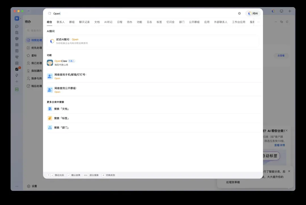This screenshot has width=306, height=205.
Task: Search in 标签 category
Action: (154, 118)
